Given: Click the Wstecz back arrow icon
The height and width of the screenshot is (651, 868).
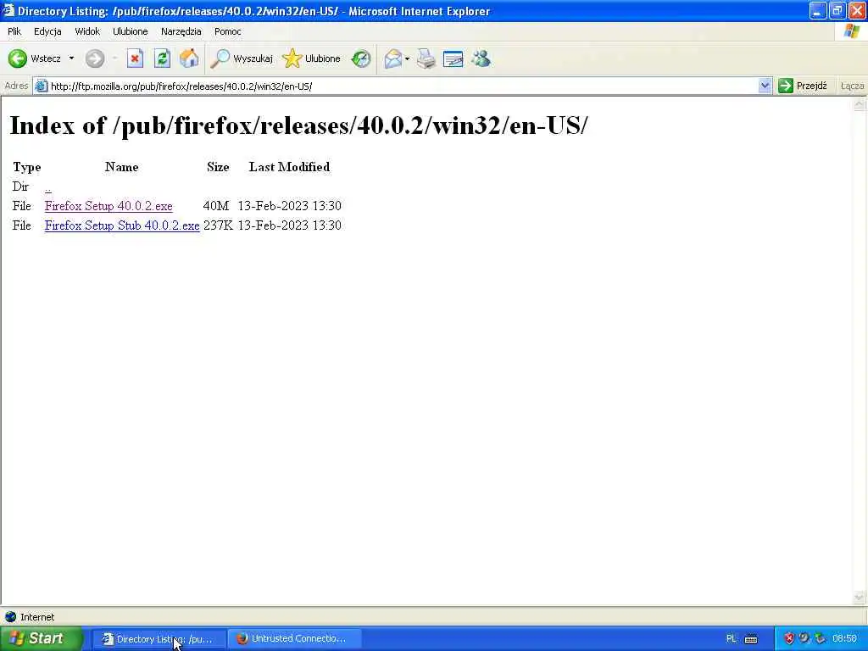Looking at the screenshot, I should pos(17,58).
